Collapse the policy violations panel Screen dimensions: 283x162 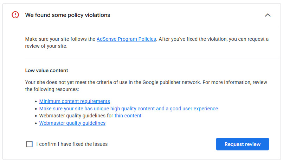pos(268,15)
